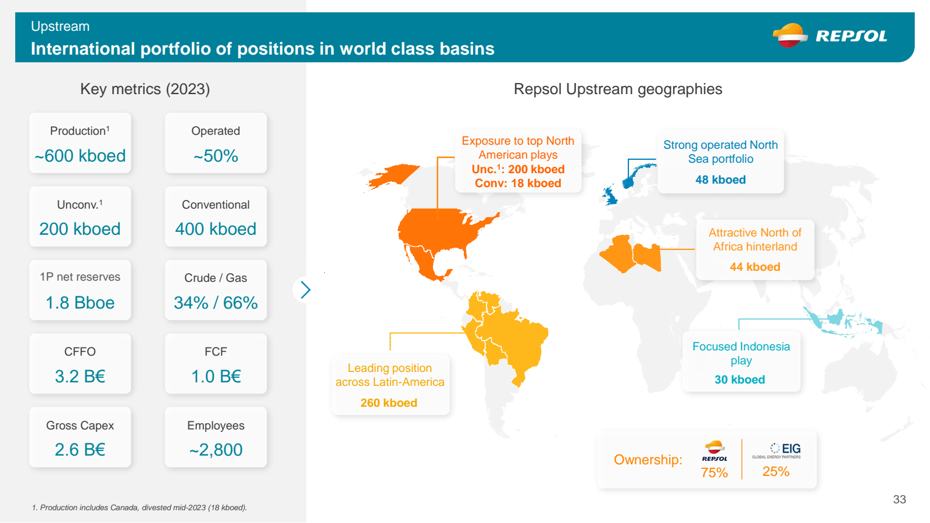Click the 'Conv: 18 kboed' line
The image size is (930, 523).
tap(518, 183)
